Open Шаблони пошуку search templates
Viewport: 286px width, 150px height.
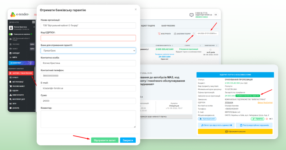[182, 34]
